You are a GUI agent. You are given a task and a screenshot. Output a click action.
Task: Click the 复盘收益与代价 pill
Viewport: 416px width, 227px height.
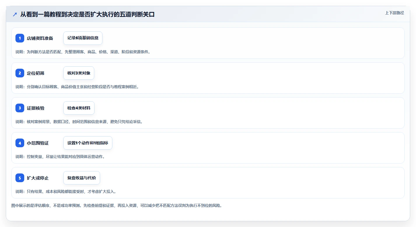pyautogui.click(x=82, y=178)
